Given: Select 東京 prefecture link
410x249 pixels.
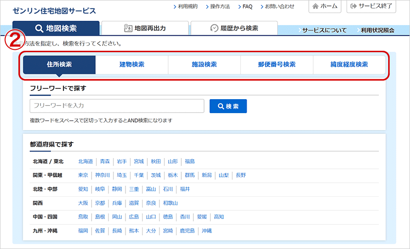Looking at the screenshot, I should pyautogui.click(x=83, y=175).
